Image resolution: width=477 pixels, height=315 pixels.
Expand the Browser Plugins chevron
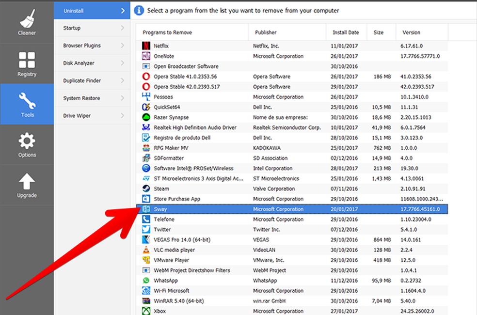(122, 46)
